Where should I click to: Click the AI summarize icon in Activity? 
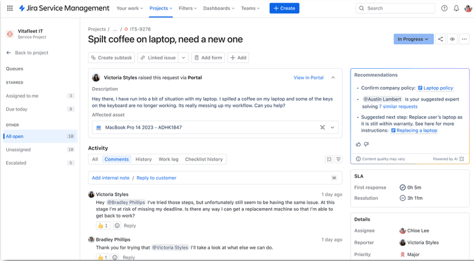329,159
